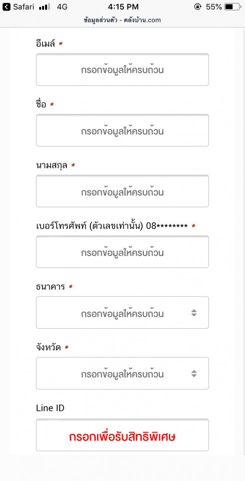Focus the อีเมล์ email input field
The image size is (245, 481).
pyautogui.click(x=122, y=70)
